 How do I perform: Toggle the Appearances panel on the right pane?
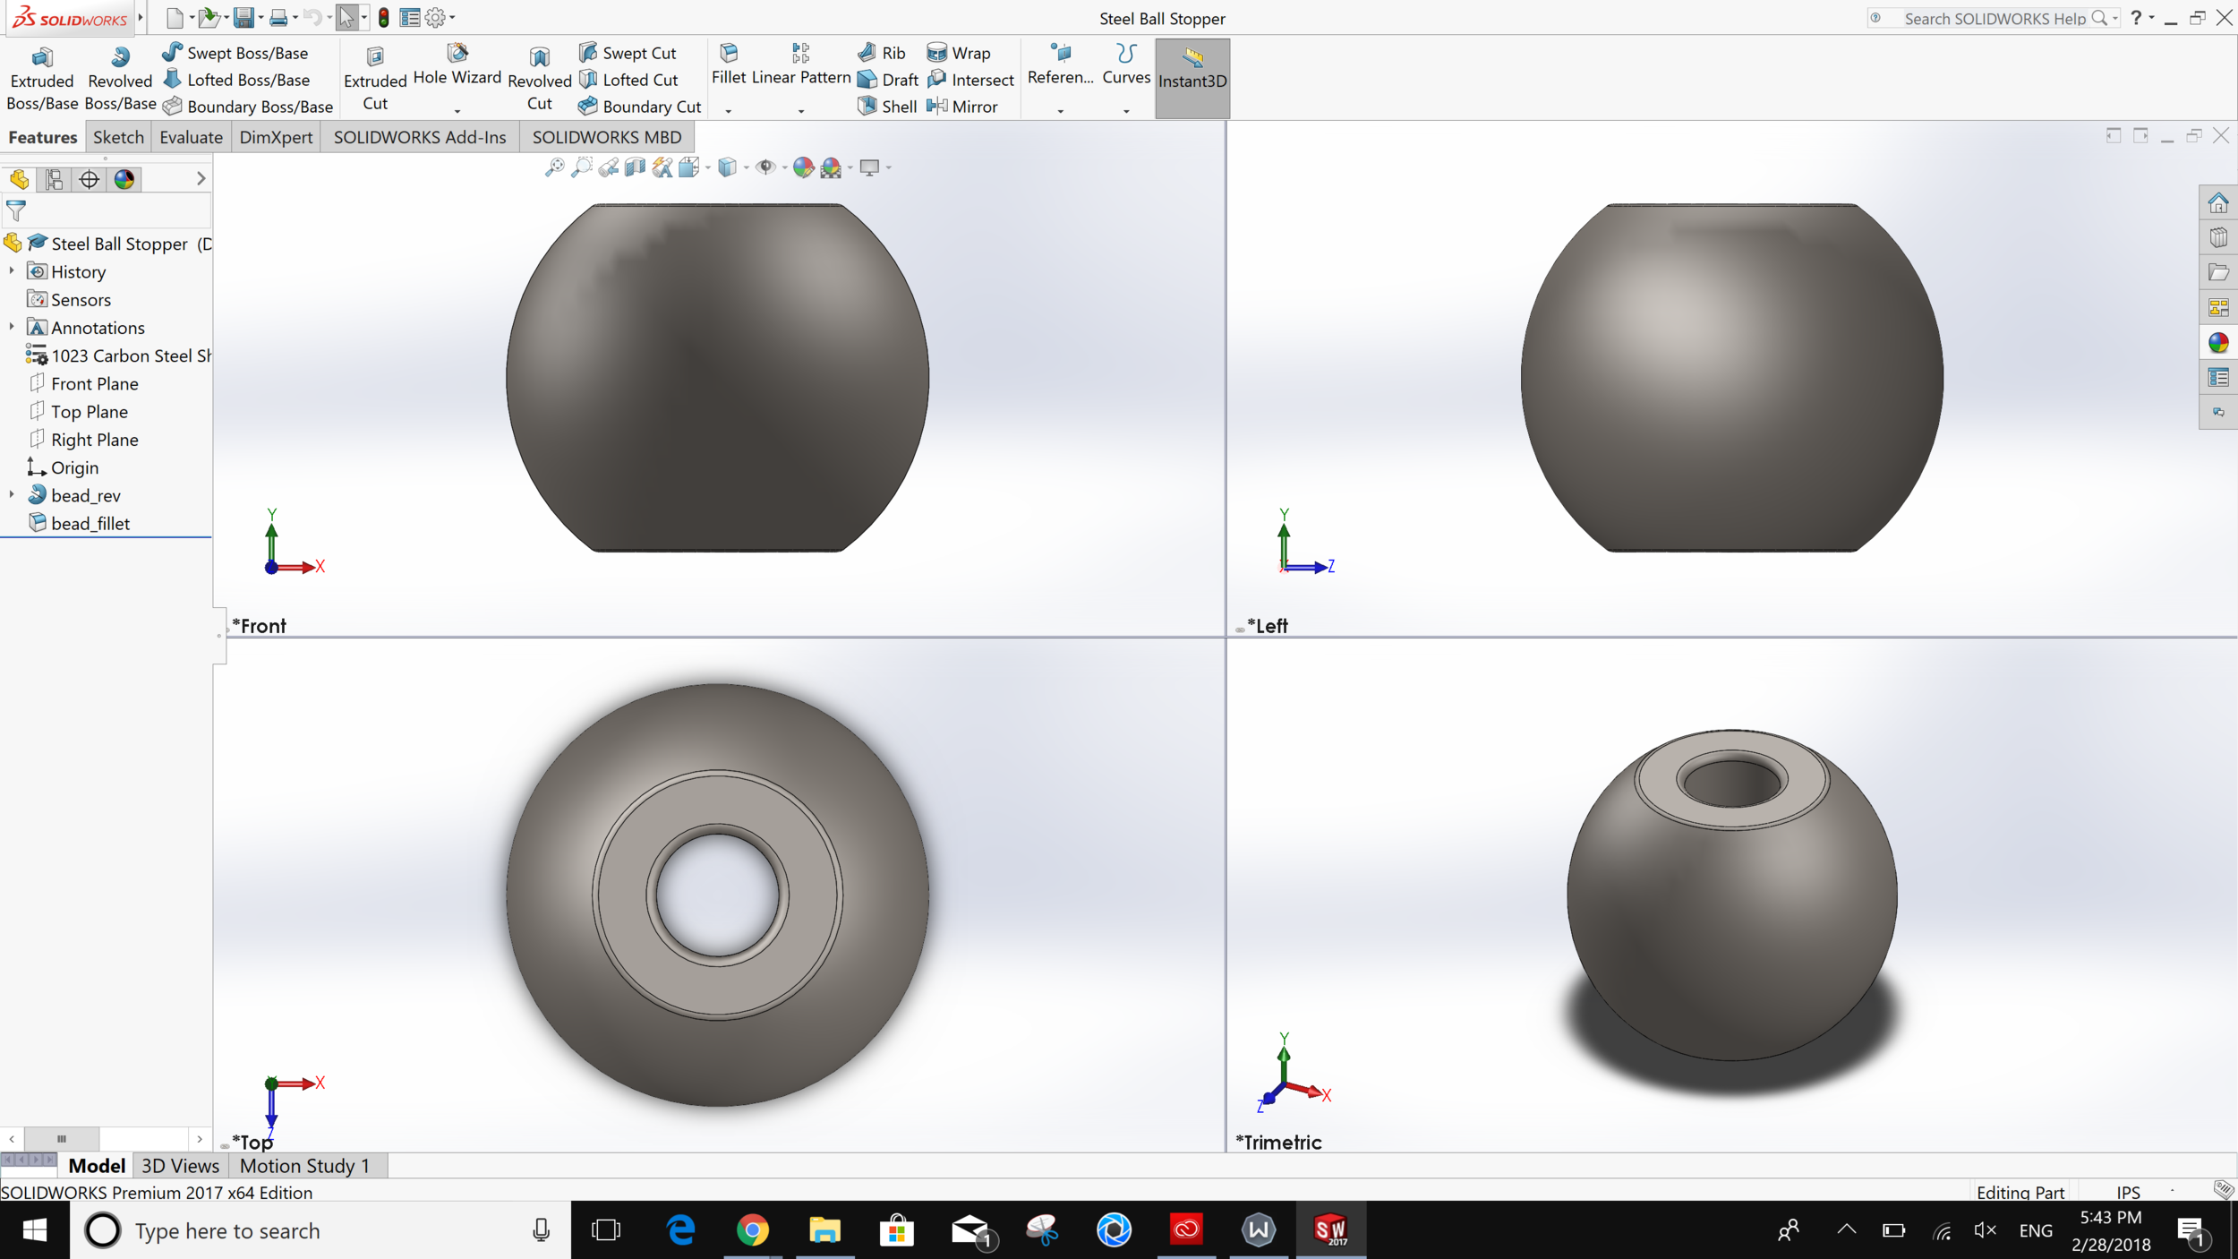(x=2218, y=343)
